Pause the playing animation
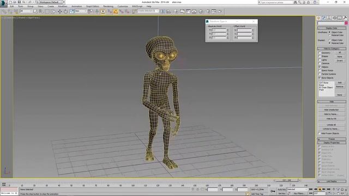 click(x=320, y=189)
